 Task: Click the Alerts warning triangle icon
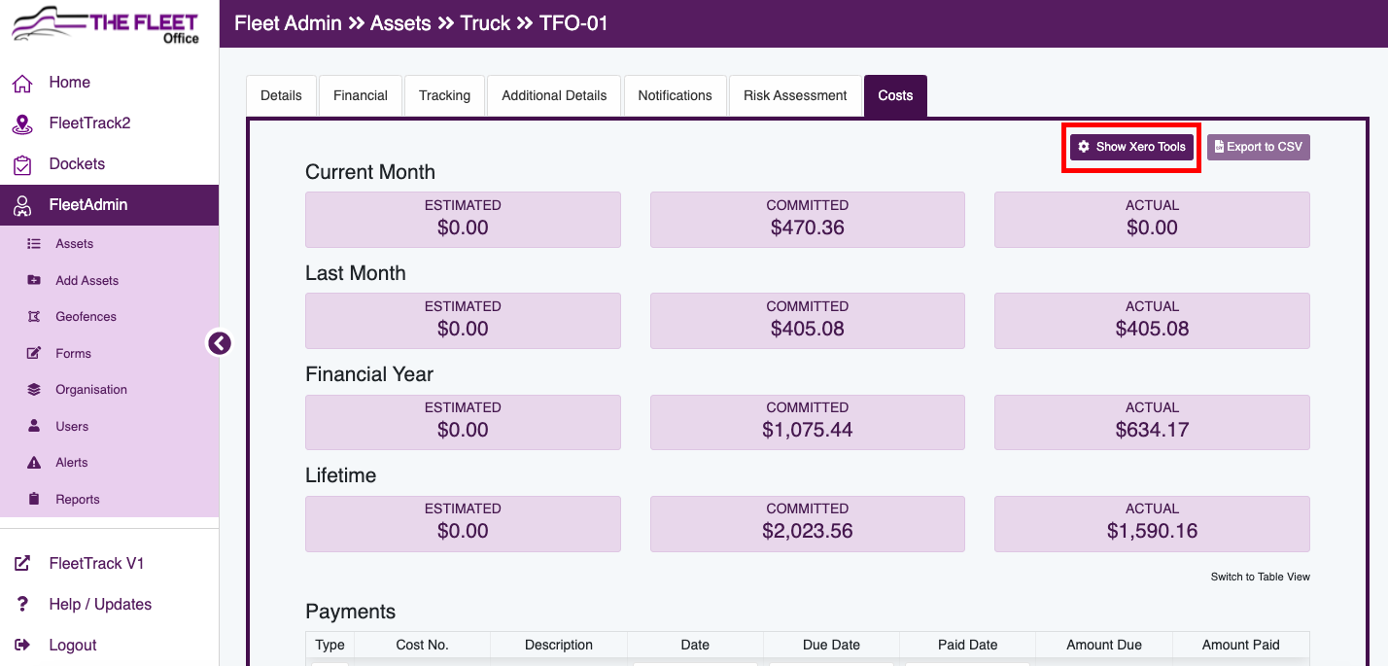(x=34, y=463)
